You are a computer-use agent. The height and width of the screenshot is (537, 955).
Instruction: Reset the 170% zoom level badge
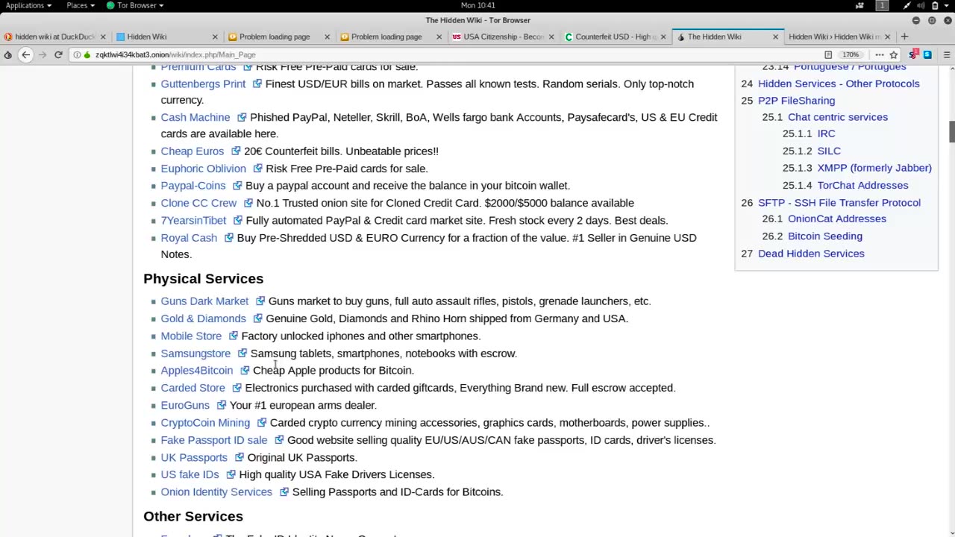(x=851, y=54)
